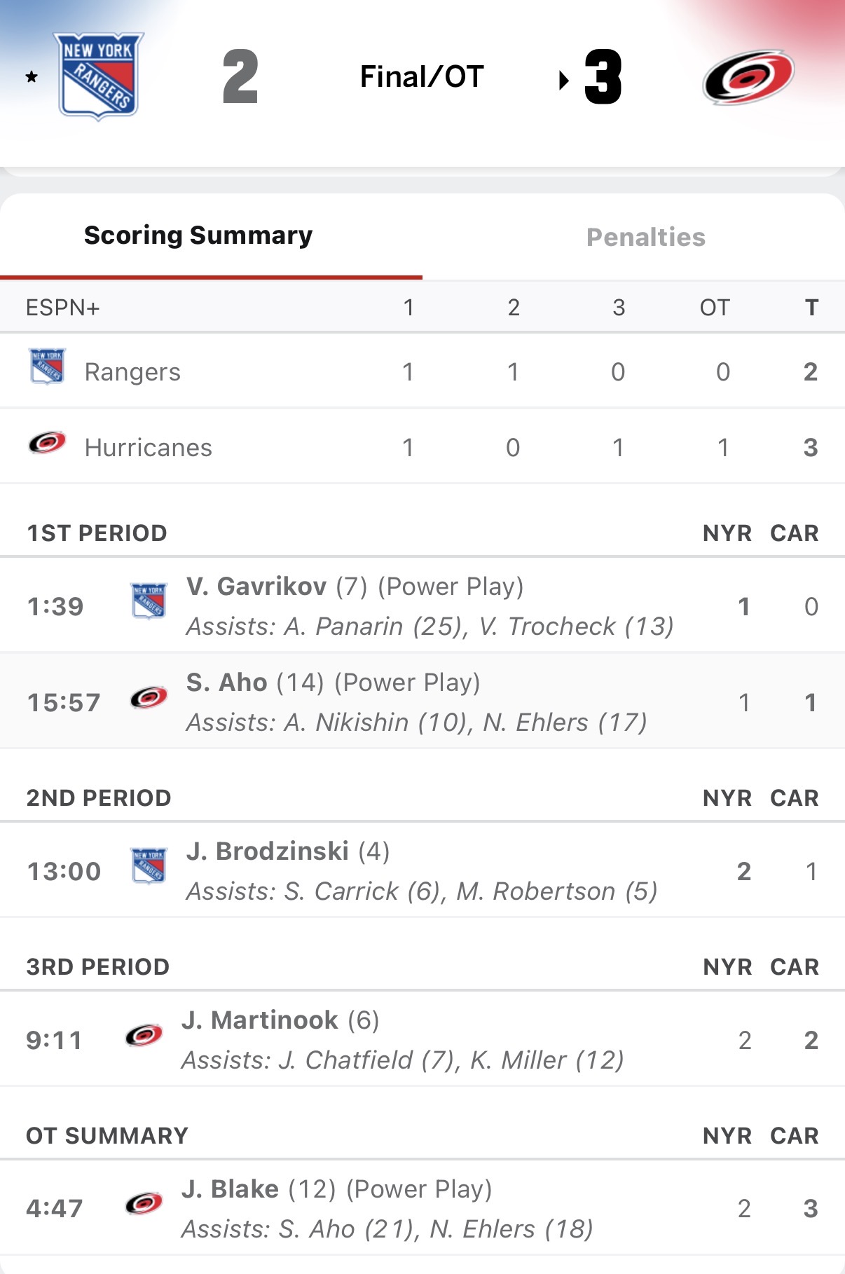Switch to the Penalties tab
This screenshot has height=1274, width=845.
coord(645,238)
